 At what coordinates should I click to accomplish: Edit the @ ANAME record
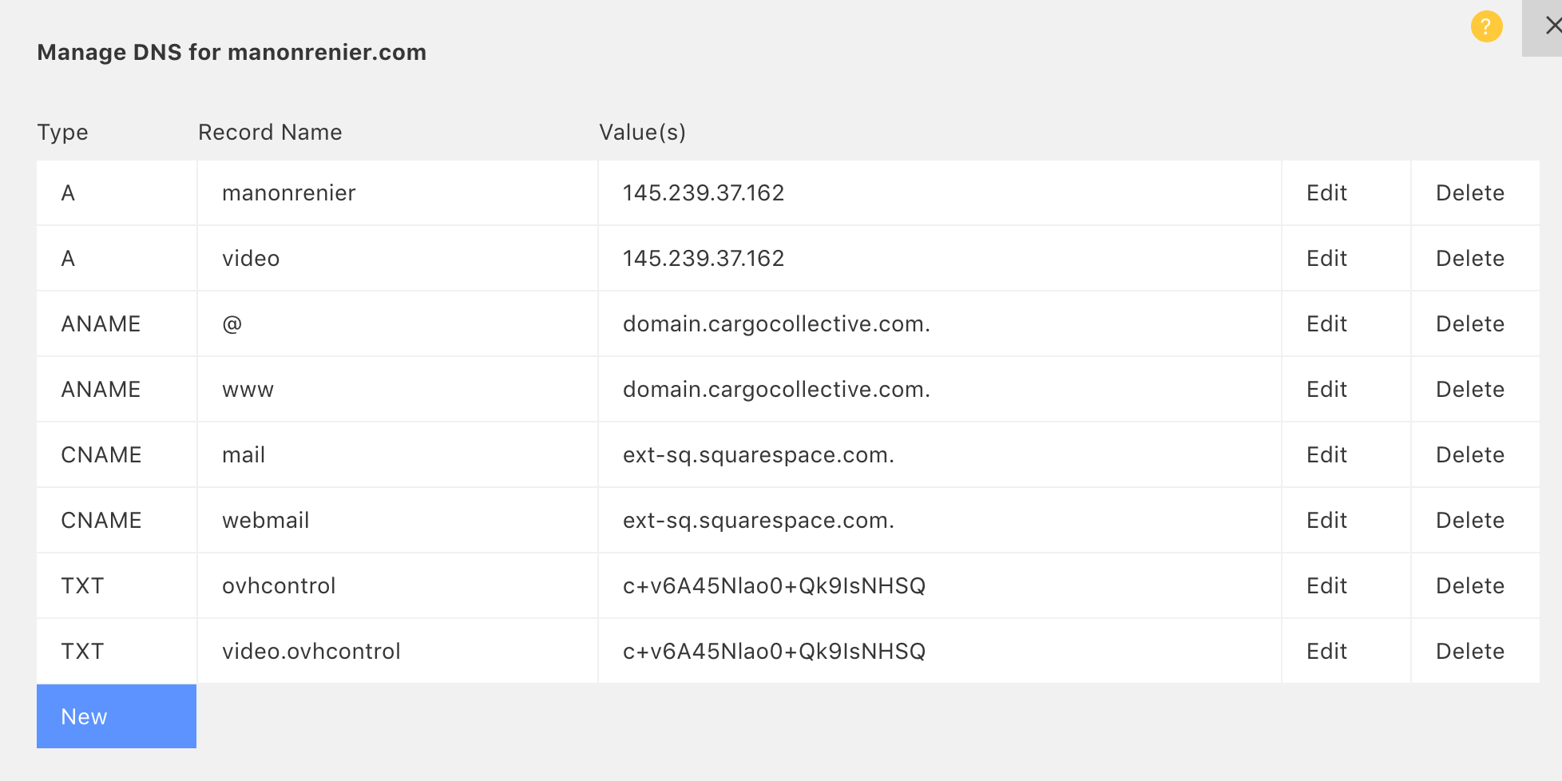point(1326,324)
